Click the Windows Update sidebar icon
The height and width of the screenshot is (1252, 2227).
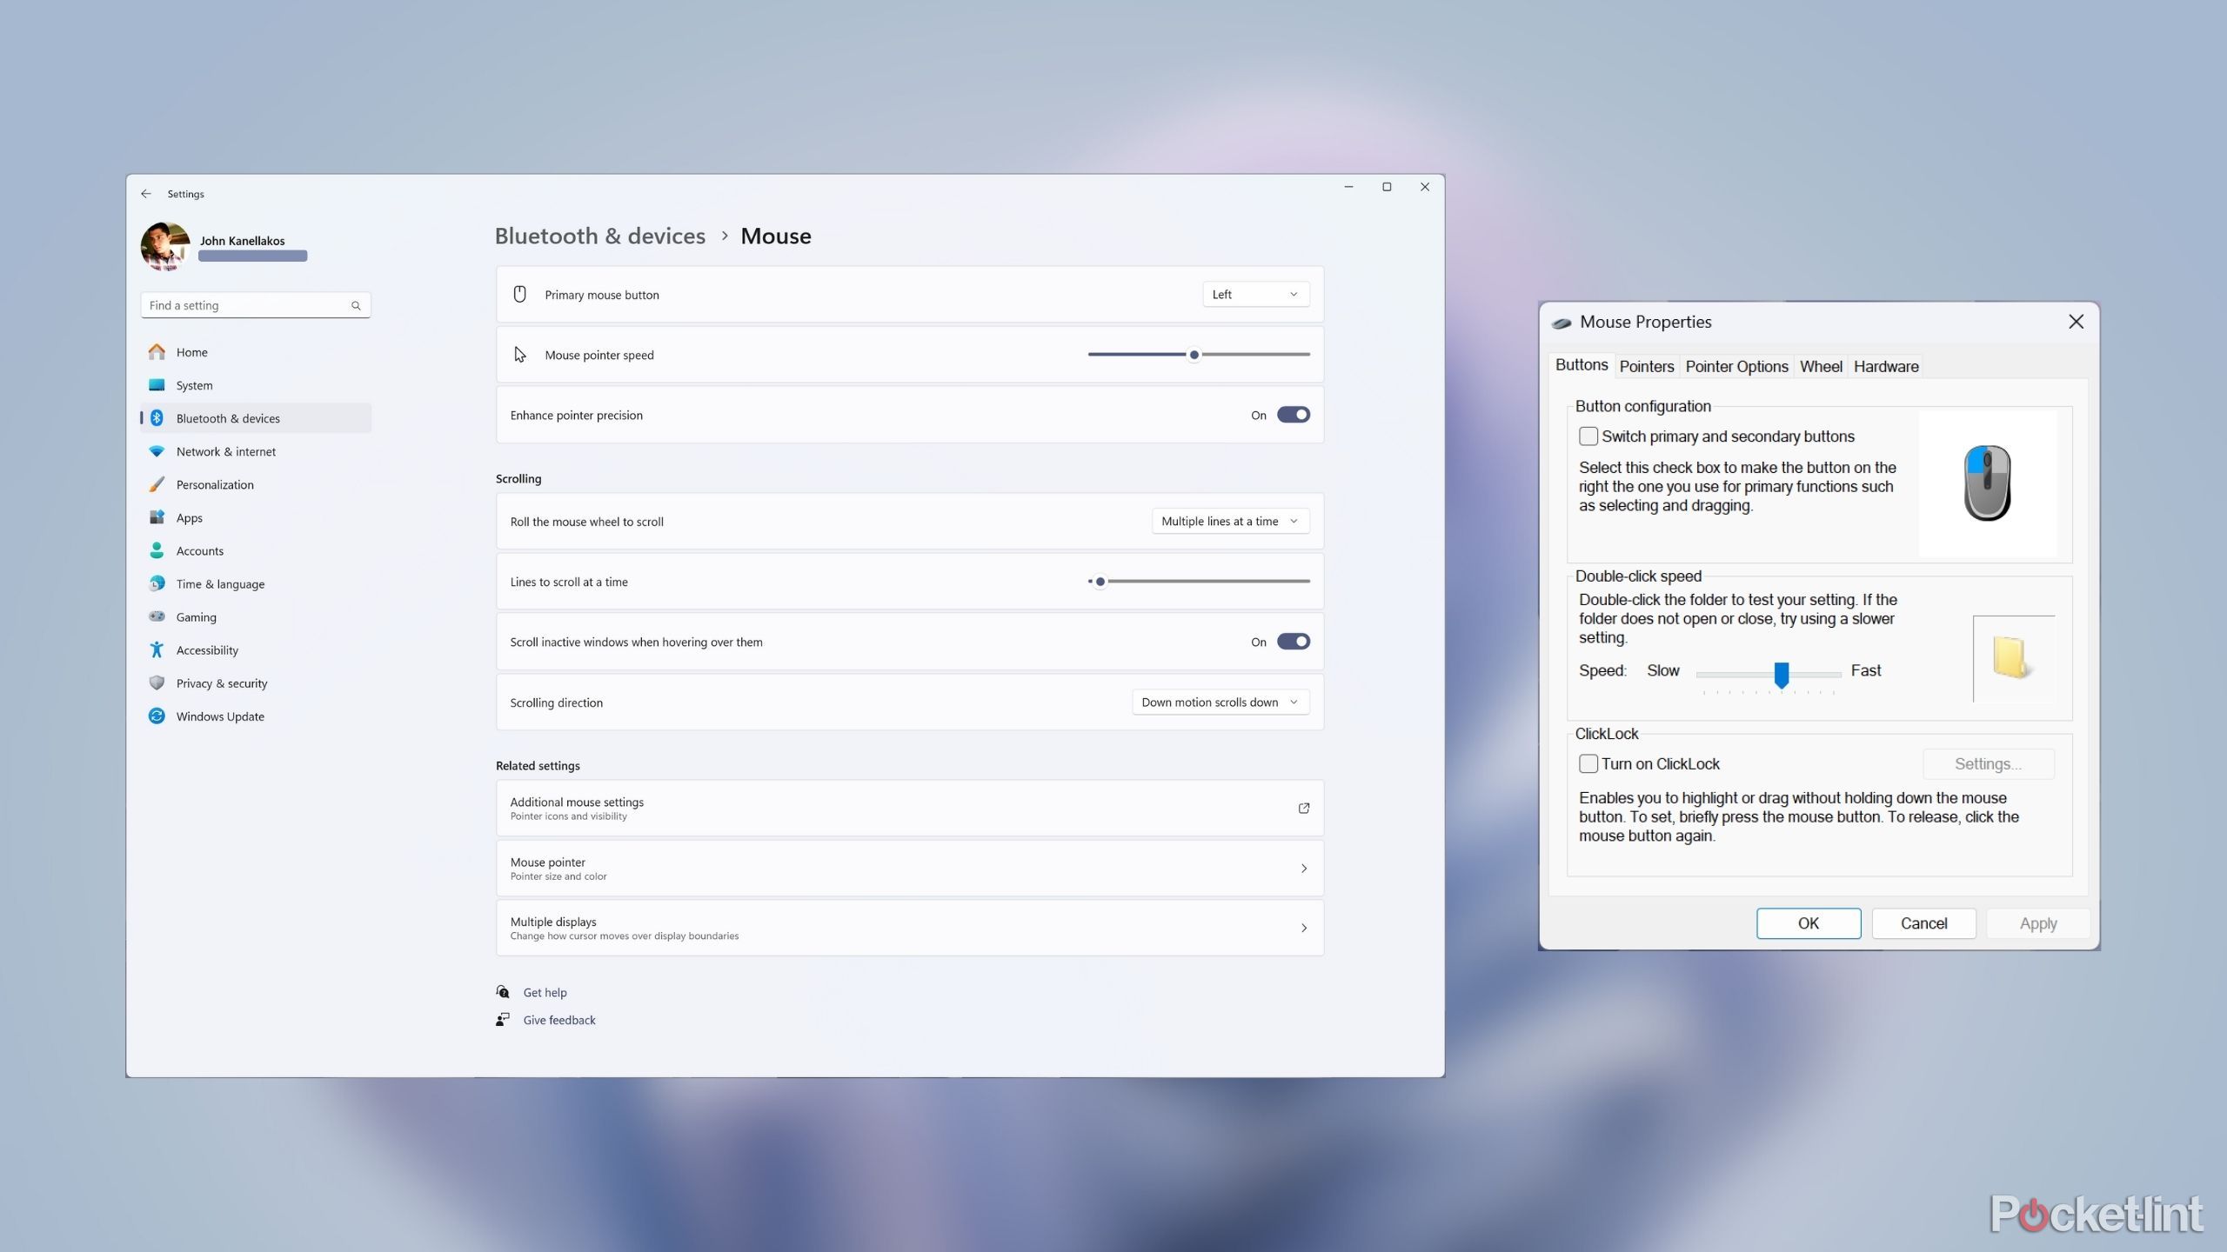point(156,716)
